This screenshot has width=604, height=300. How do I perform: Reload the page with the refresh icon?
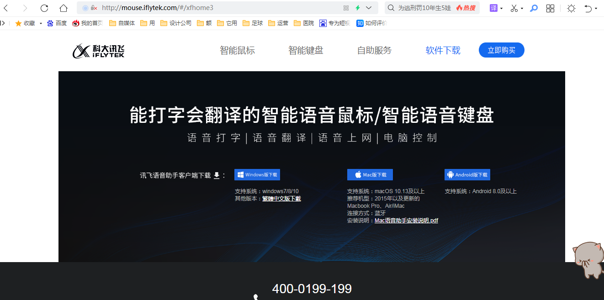[44, 8]
